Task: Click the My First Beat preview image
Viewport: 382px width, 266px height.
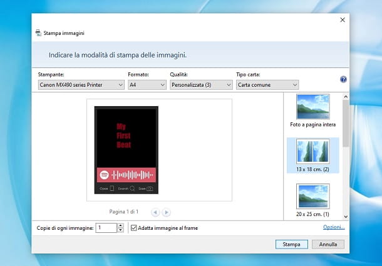Action: pos(126,150)
